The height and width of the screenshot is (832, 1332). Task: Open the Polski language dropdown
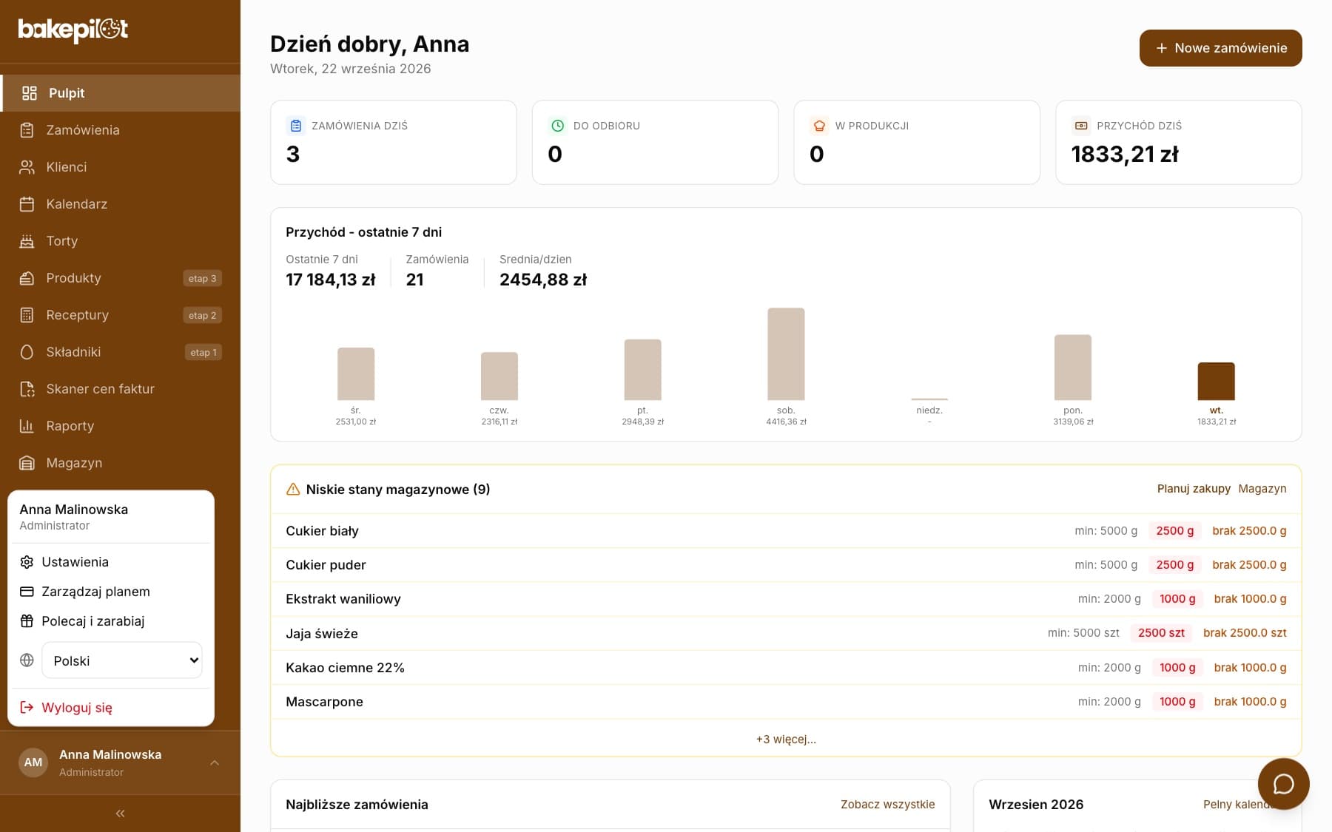(x=122, y=660)
